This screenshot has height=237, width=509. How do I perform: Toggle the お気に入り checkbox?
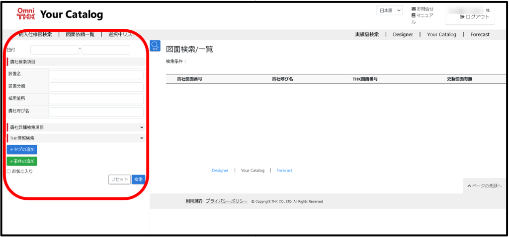click(x=9, y=171)
